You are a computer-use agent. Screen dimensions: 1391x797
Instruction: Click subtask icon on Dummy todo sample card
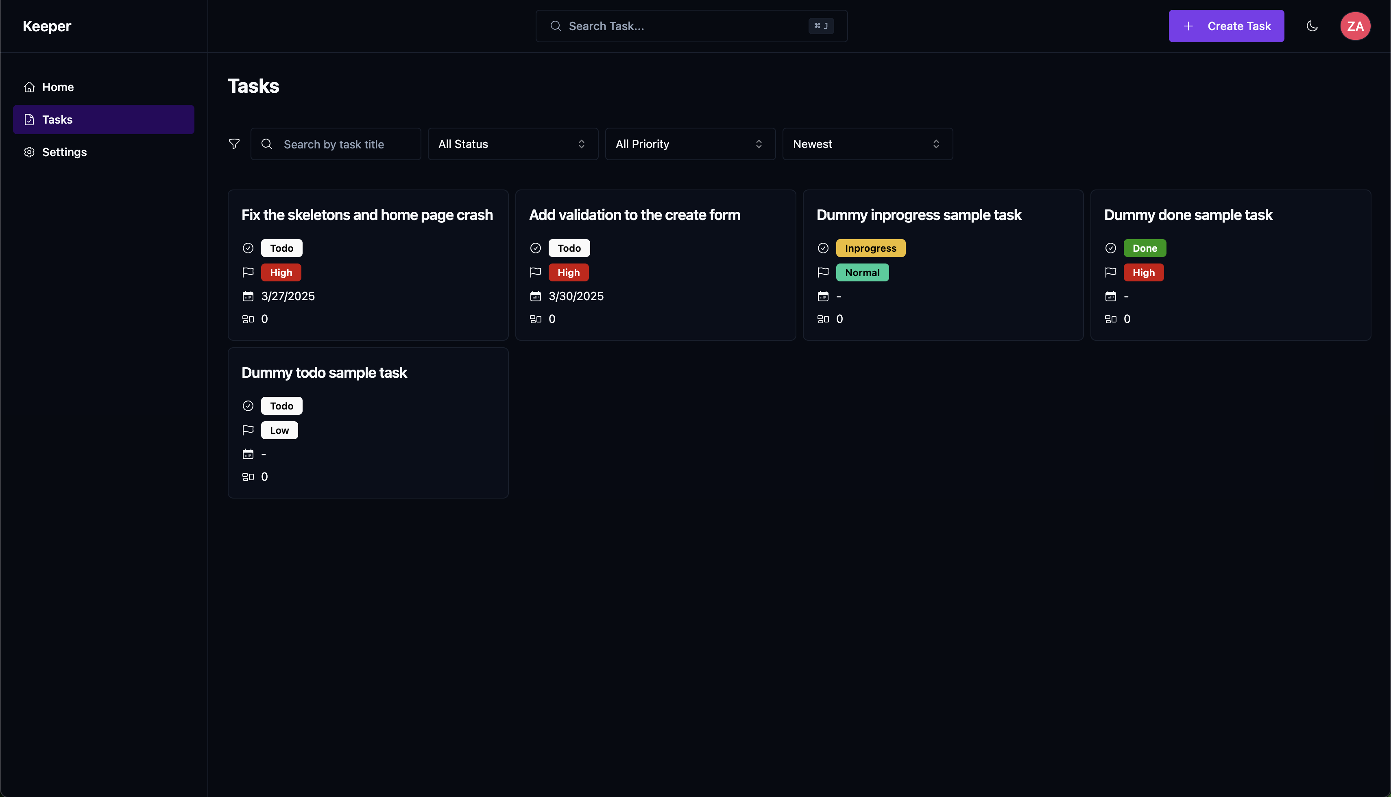(x=248, y=477)
